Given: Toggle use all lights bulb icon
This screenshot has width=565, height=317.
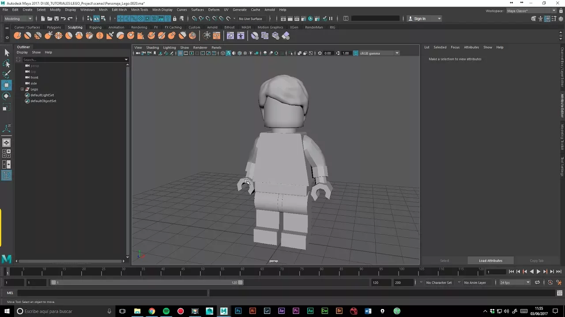Looking at the screenshot, I should click(x=251, y=53).
